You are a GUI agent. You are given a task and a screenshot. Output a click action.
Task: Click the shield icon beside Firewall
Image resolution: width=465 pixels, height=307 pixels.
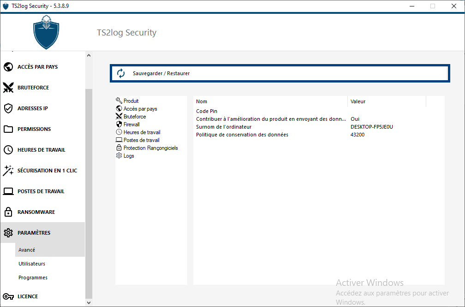click(119, 124)
